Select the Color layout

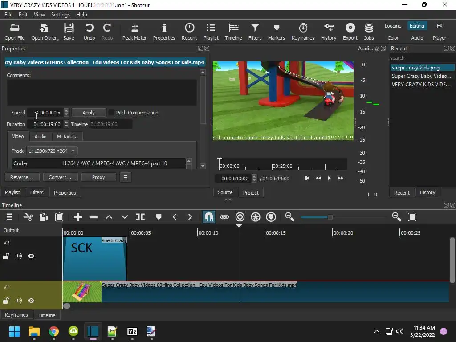tap(393, 38)
